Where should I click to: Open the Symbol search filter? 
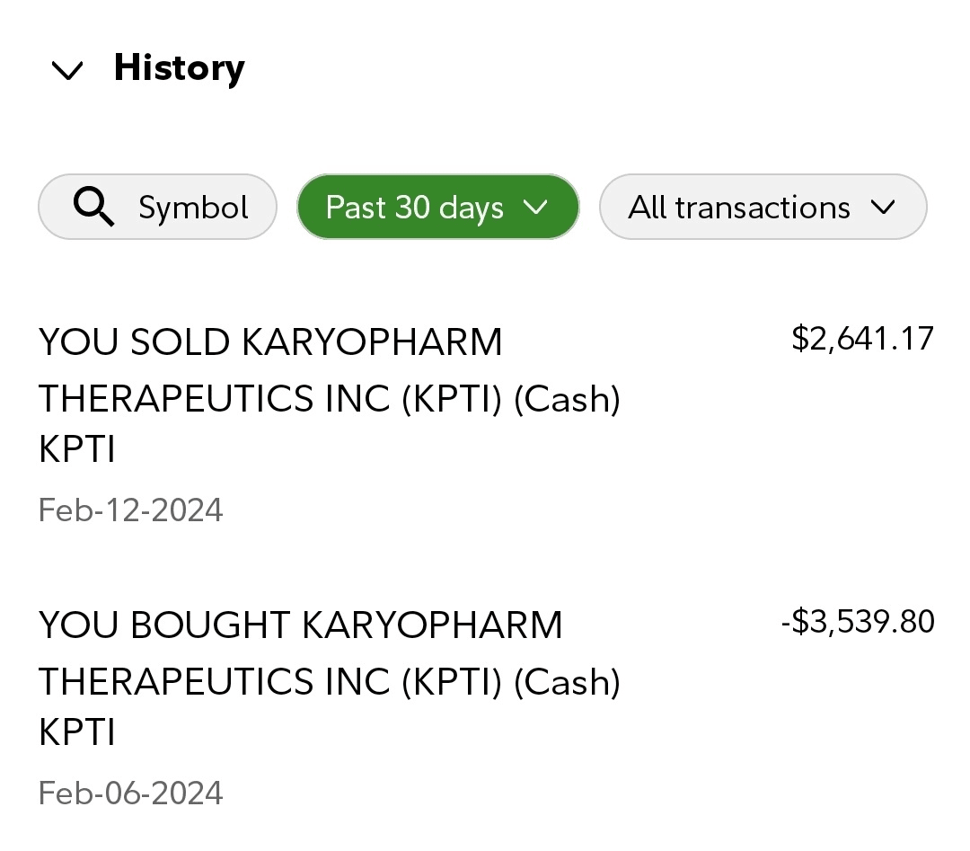pyautogui.click(x=157, y=208)
